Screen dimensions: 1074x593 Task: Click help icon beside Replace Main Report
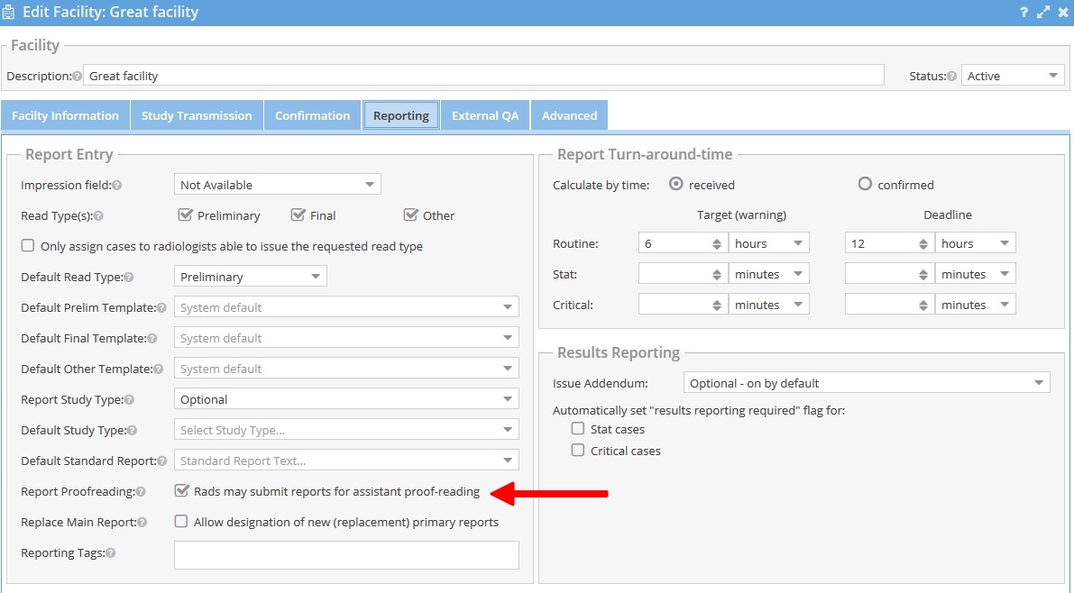coord(142,523)
